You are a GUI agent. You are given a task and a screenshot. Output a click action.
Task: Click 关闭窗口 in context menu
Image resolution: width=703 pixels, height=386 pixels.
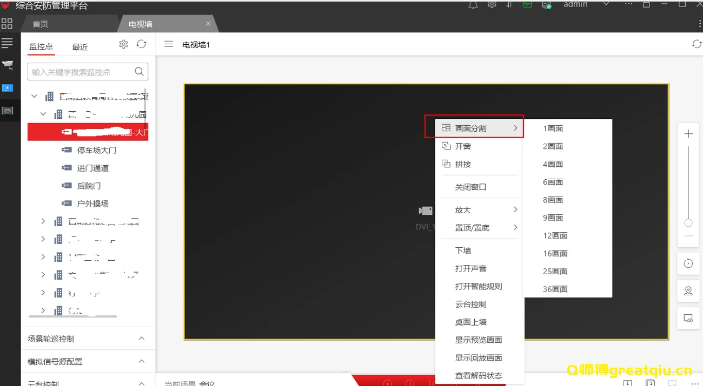[470, 187]
